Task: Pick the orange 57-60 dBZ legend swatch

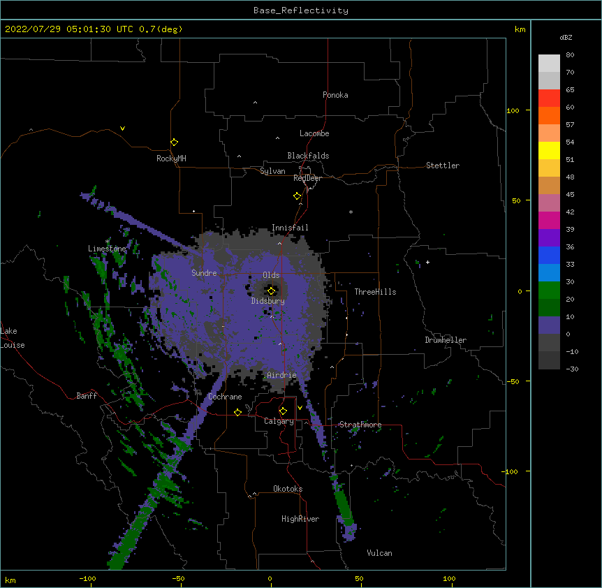Action: 549,115
